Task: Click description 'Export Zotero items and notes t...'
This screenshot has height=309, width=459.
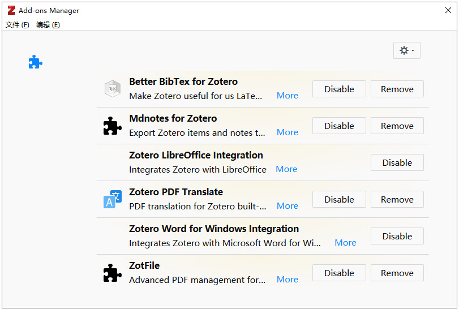Action: tap(197, 133)
